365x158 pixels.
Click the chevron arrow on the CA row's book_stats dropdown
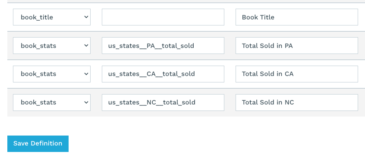(86, 74)
